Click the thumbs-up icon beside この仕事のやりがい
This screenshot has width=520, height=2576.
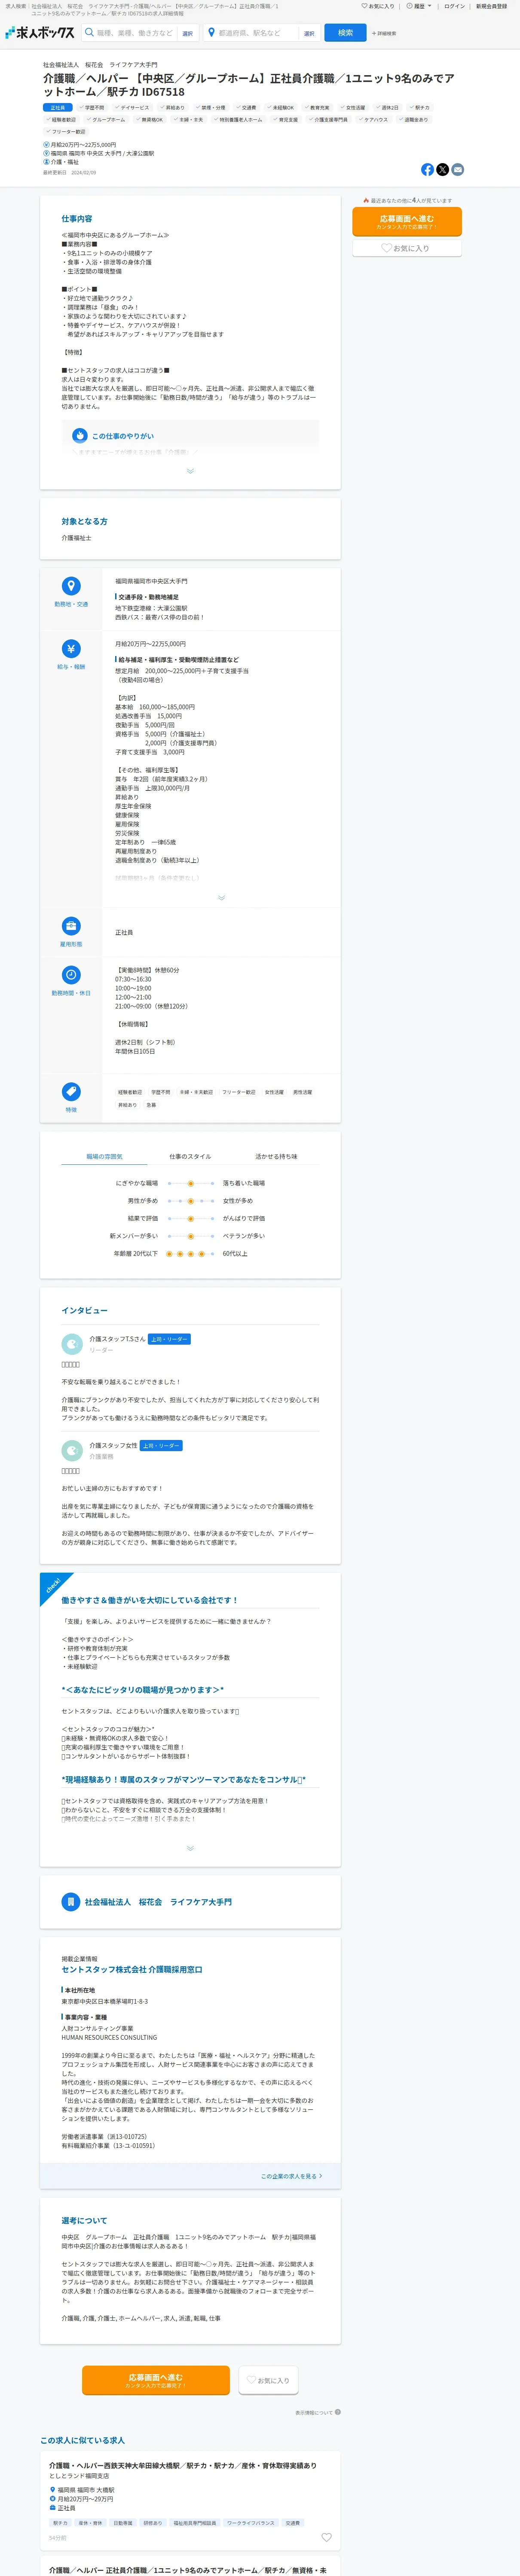[x=80, y=436]
